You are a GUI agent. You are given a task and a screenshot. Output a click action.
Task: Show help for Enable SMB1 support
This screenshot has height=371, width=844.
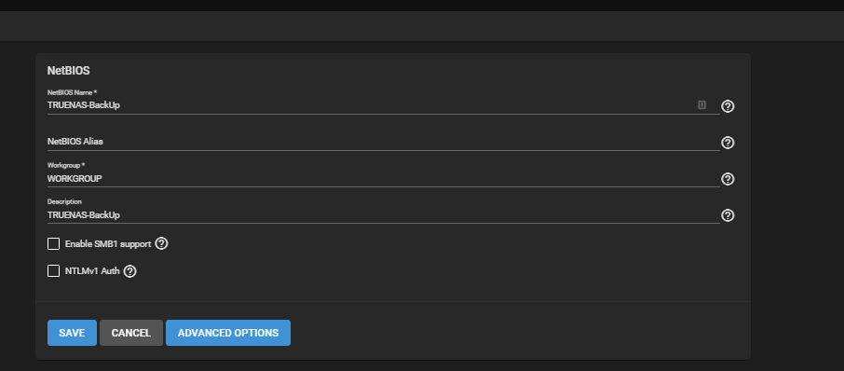click(161, 243)
